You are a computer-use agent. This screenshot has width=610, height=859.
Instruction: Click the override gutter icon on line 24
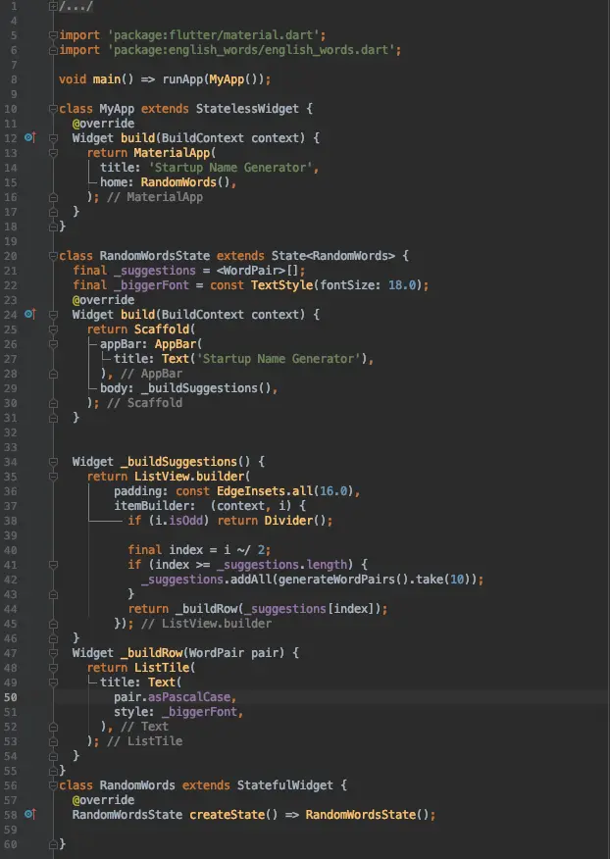[30, 314]
